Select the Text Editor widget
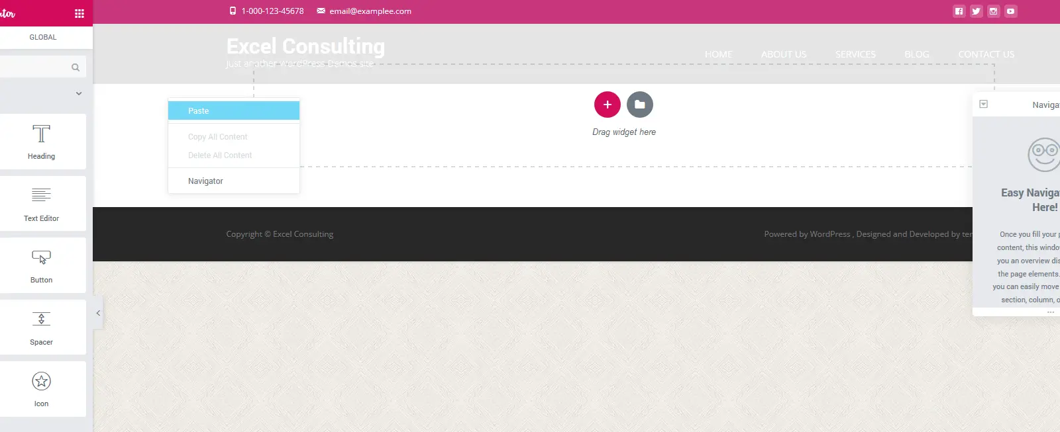 (x=41, y=204)
